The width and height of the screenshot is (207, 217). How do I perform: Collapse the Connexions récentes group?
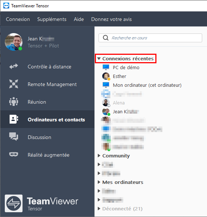point(99,58)
